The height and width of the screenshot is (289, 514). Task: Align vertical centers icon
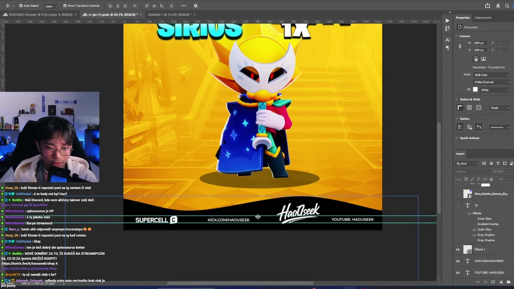(154, 6)
